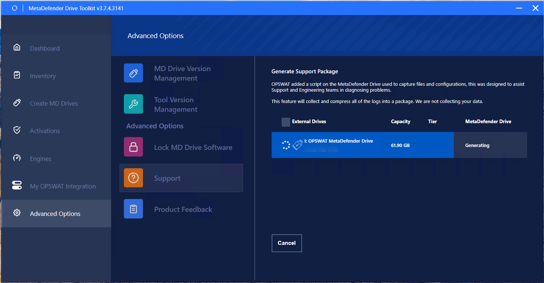Select Advanced Options in sidebar
The height and width of the screenshot is (283, 544).
(56, 213)
